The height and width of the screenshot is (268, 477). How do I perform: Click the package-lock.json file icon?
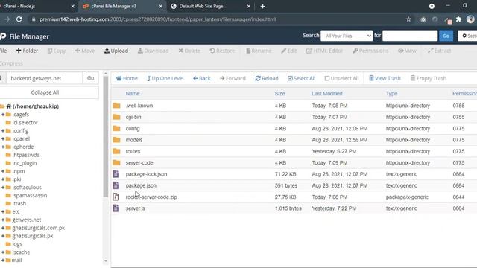[x=116, y=174]
